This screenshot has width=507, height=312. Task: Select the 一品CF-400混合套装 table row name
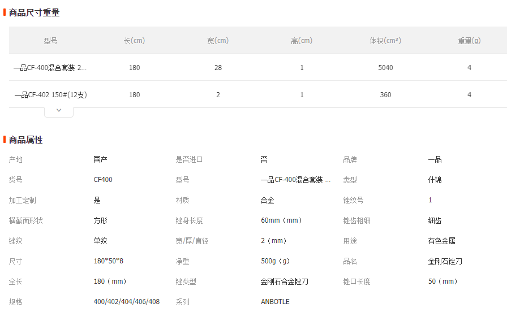[x=50, y=68]
